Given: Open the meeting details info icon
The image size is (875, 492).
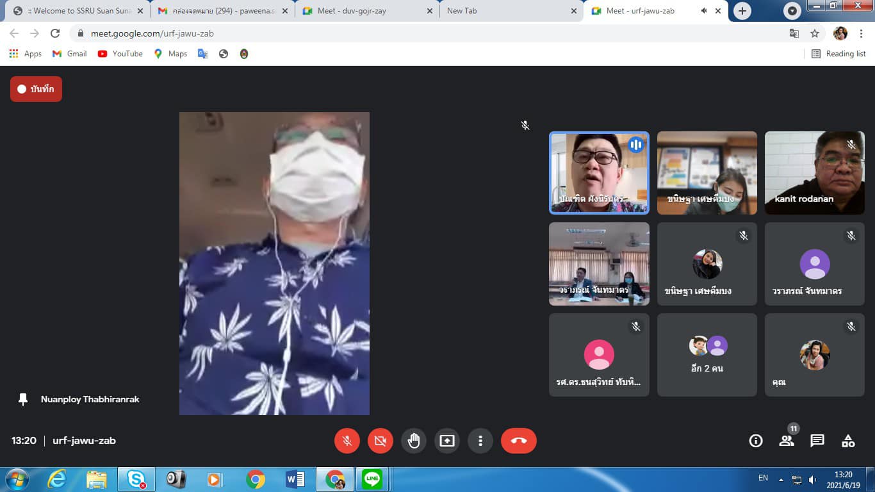Looking at the screenshot, I should tap(756, 441).
